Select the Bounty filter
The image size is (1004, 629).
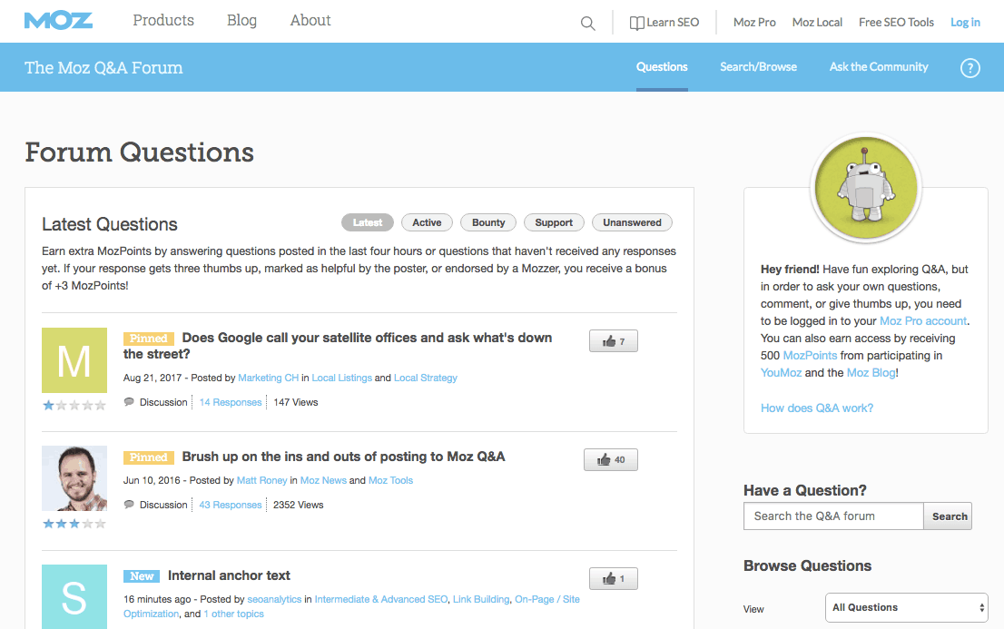pos(488,223)
